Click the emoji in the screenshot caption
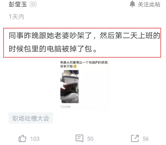 pos(75,66)
